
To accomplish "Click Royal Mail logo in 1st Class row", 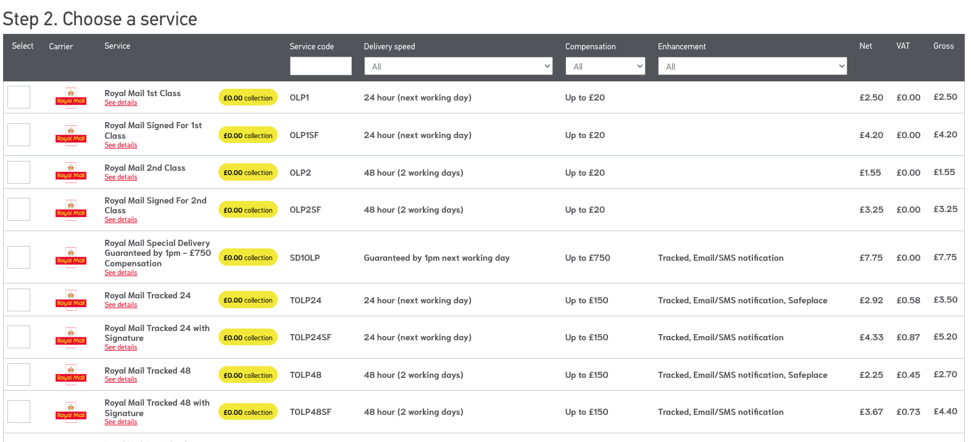I will pyautogui.click(x=71, y=97).
